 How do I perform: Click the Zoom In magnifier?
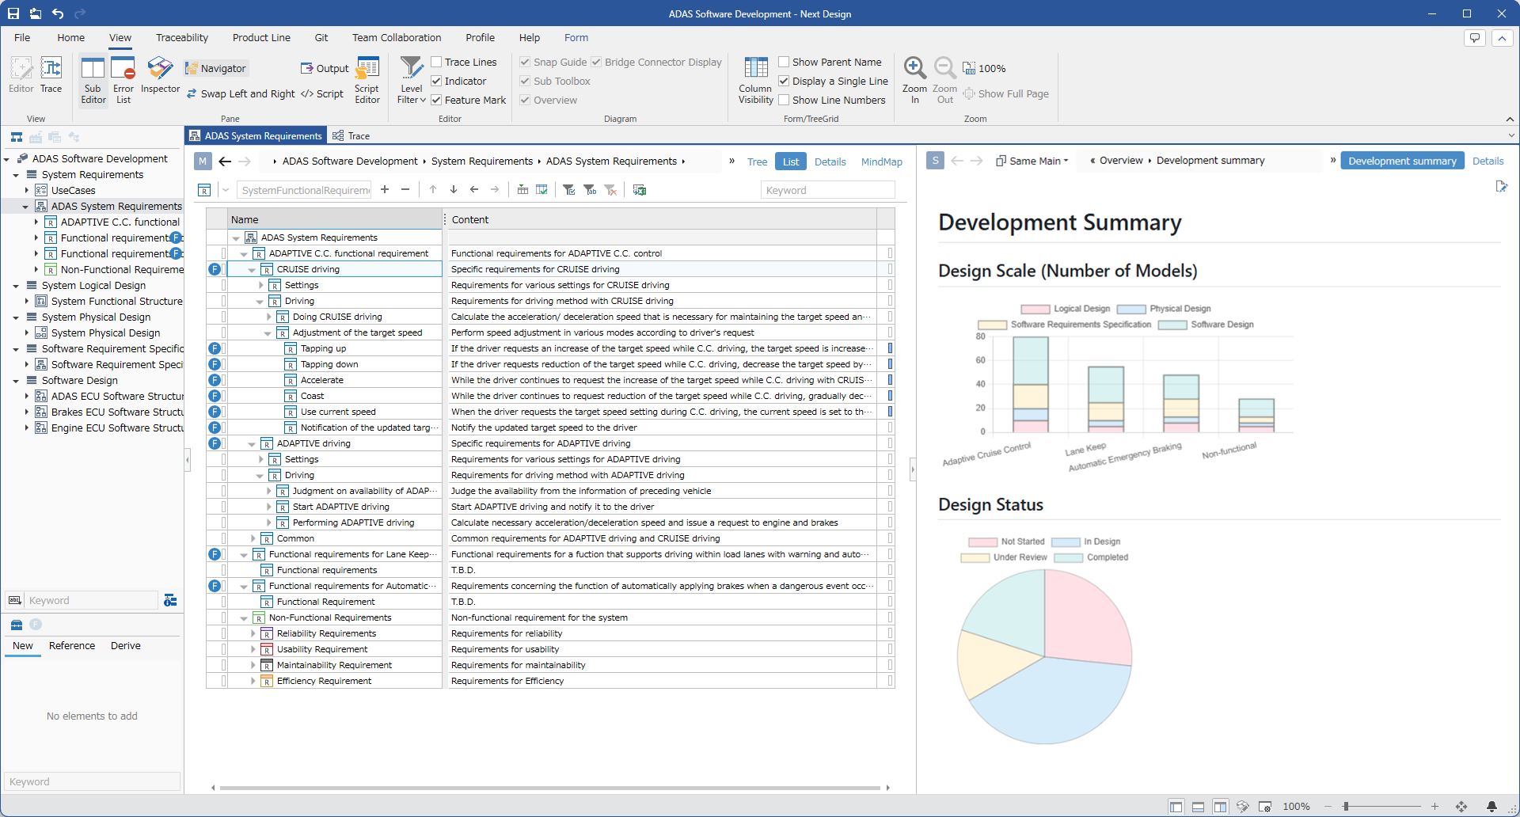tap(914, 78)
